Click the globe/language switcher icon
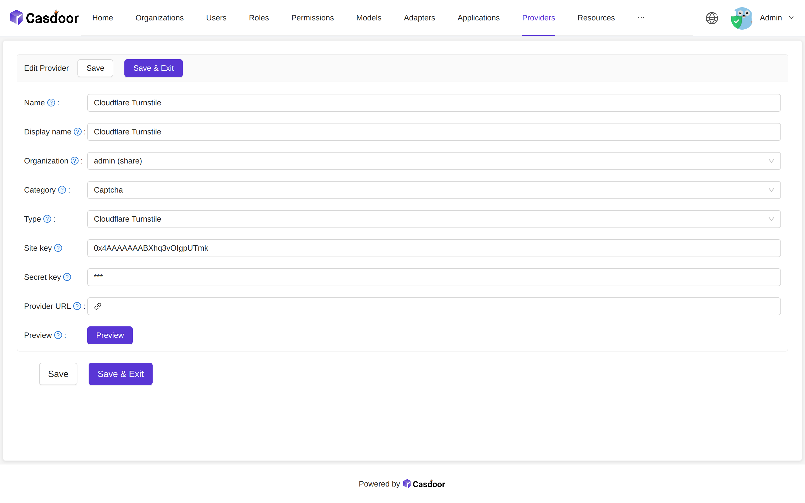 pos(712,17)
